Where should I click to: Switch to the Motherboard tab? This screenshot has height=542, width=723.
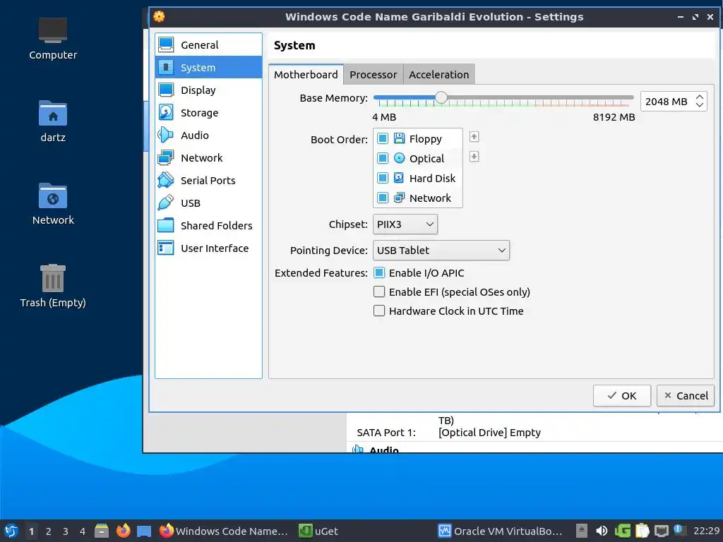[306, 74]
